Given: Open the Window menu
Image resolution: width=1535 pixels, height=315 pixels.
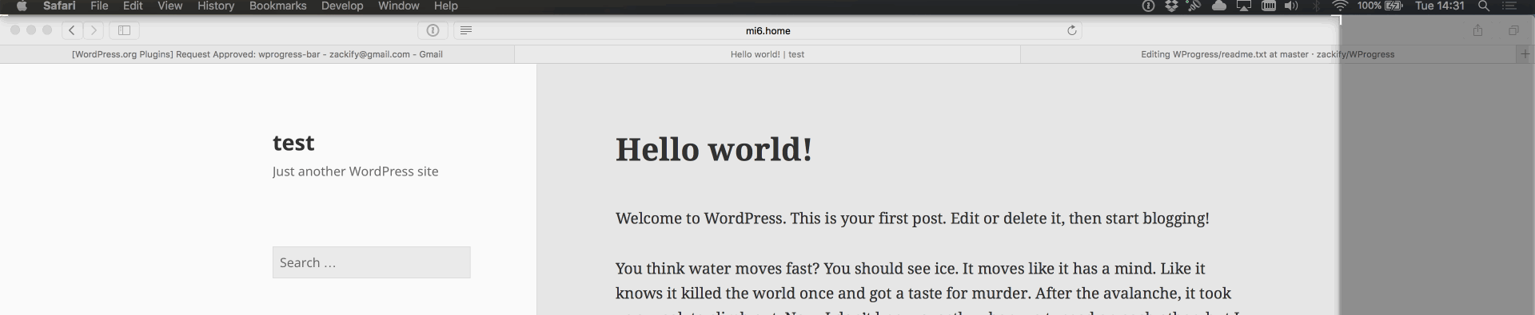Looking at the screenshot, I should (398, 6).
